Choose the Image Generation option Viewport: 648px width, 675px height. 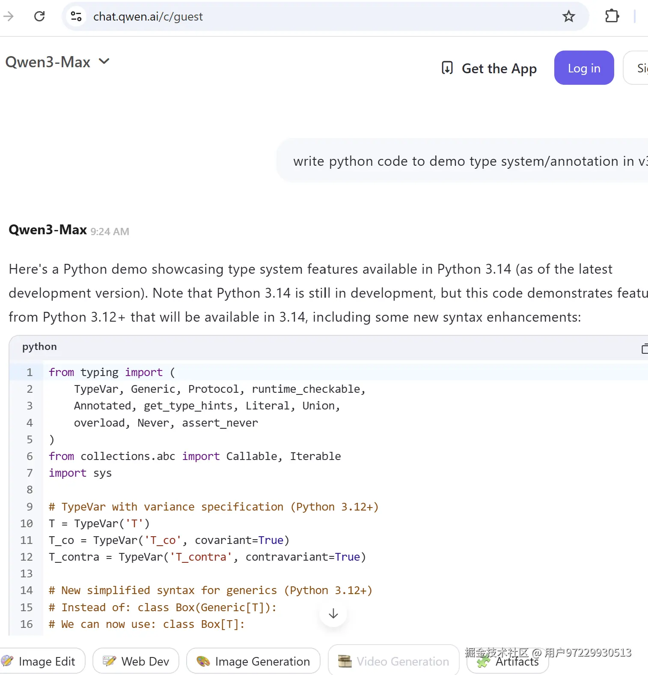(x=253, y=661)
